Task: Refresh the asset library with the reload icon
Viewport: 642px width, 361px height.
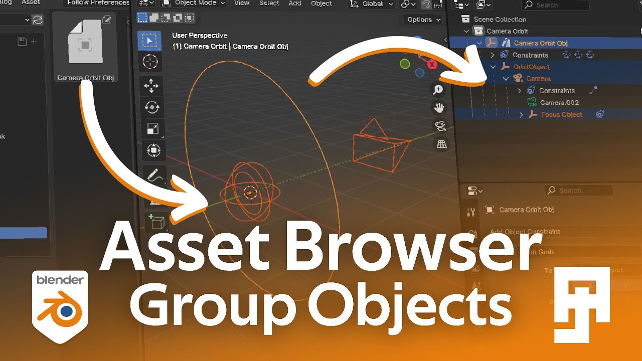Action: point(38,20)
